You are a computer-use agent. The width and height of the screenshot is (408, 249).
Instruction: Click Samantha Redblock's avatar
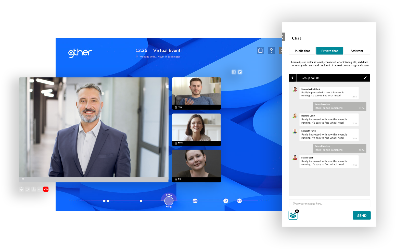pyautogui.click(x=295, y=89)
